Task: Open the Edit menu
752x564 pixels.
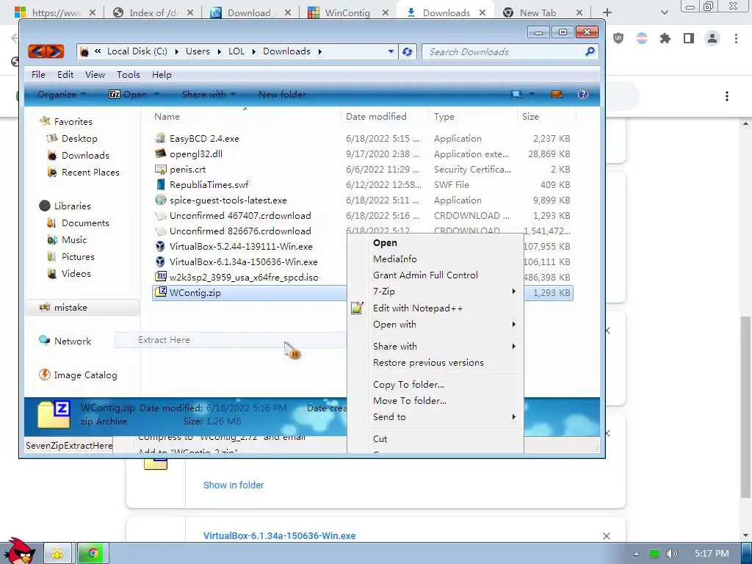Action: [65, 74]
